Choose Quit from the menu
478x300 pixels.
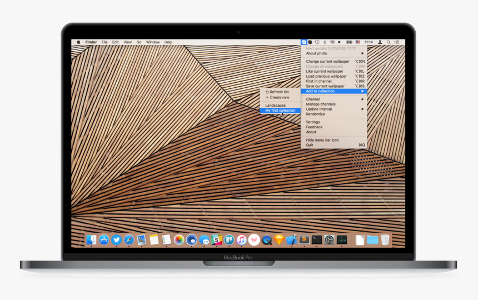click(x=334, y=145)
